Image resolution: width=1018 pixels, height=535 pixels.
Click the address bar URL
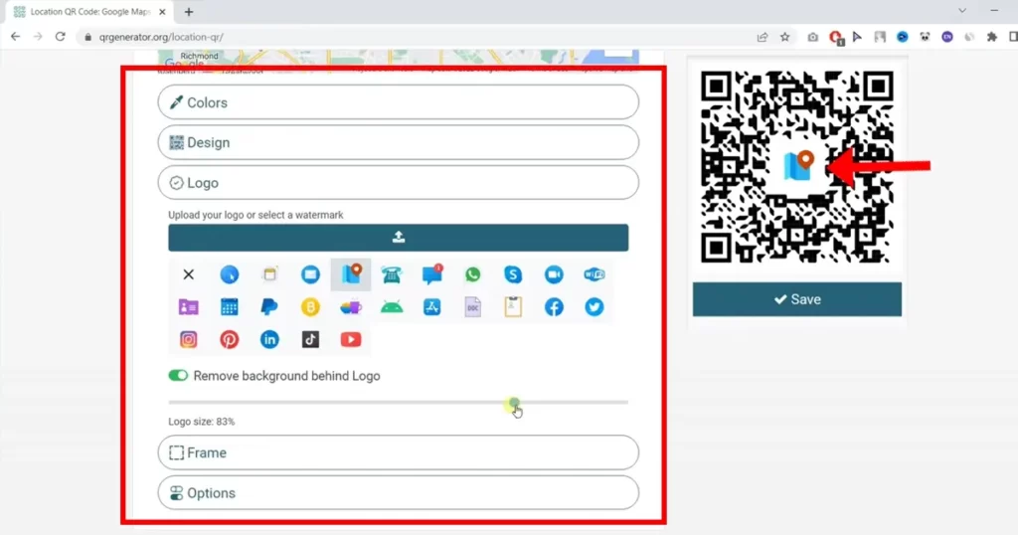click(161, 37)
